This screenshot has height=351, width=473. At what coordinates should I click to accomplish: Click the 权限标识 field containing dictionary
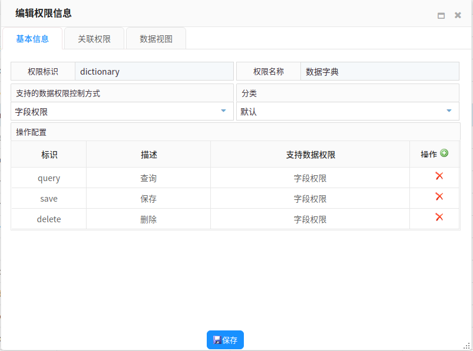click(154, 72)
